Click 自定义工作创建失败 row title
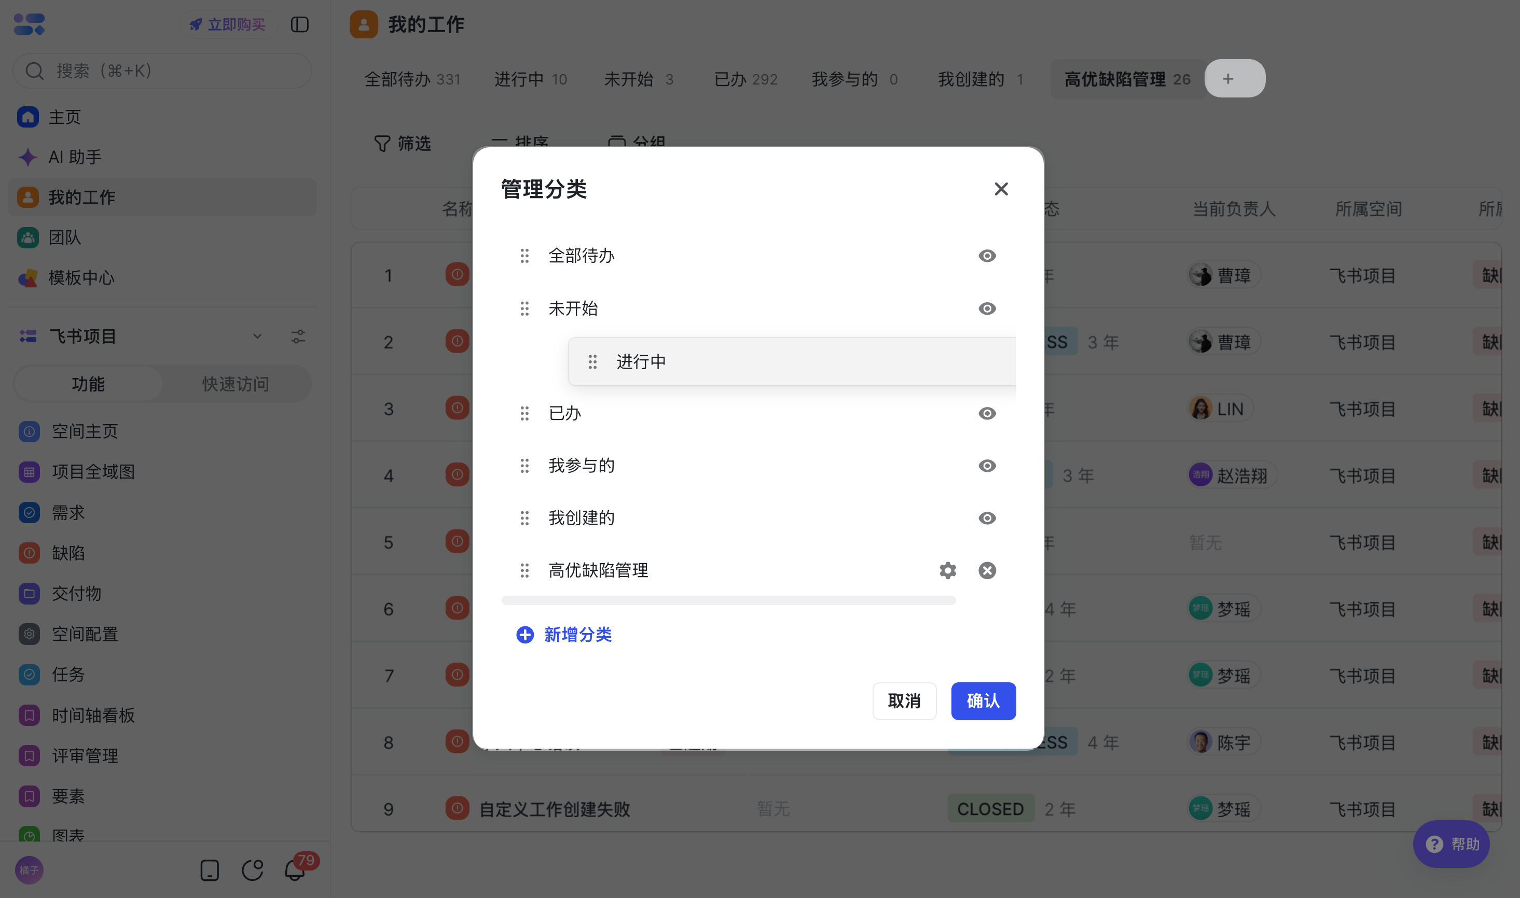The height and width of the screenshot is (898, 1520). (555, 809)
